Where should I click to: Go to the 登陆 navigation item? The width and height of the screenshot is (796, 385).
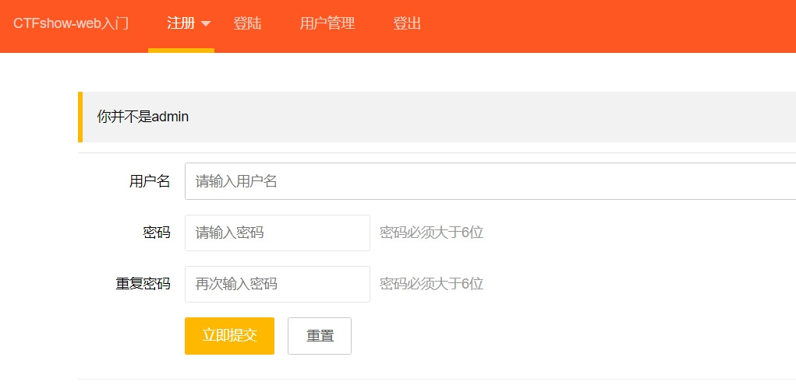point(247,24)
